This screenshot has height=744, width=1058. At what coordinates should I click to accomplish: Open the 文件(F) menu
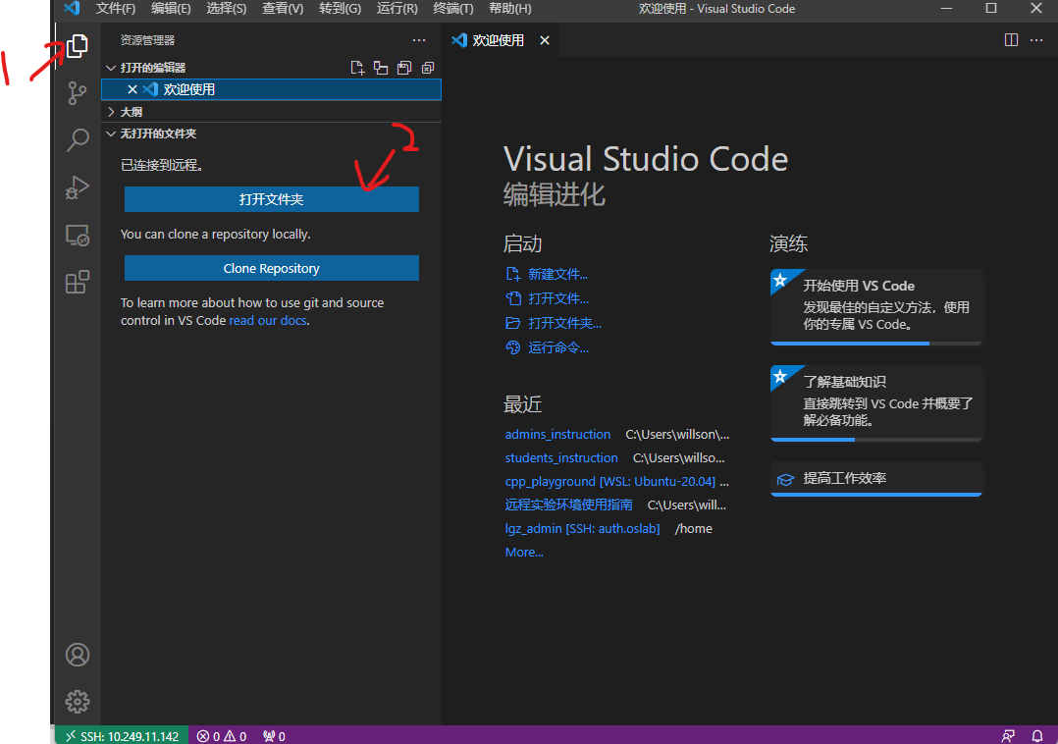tap(116, 9)
